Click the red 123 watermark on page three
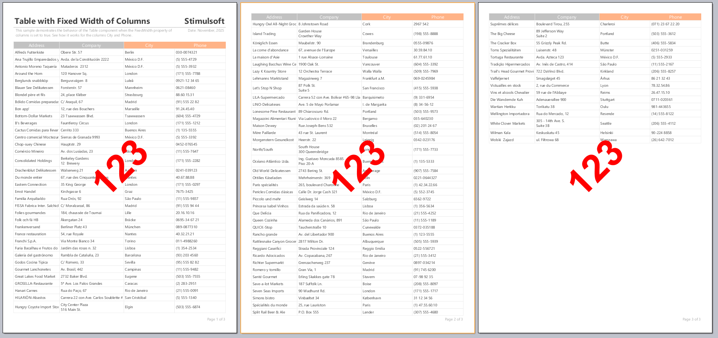Image resolution: width=718 pixels, height=338 pixels. click(x=595, y=166)
